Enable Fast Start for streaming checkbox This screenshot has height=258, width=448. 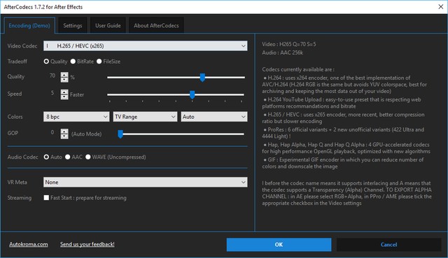(x=46, y=197)
